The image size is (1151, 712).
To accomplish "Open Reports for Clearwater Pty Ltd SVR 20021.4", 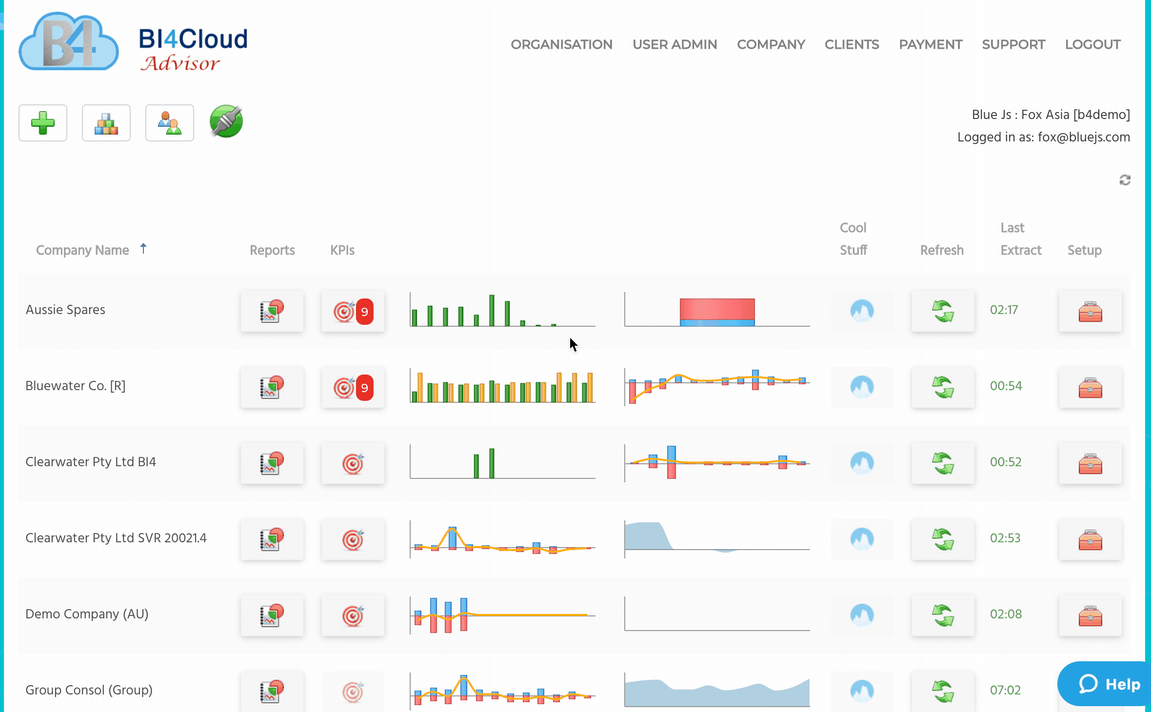I will [272, 539].
